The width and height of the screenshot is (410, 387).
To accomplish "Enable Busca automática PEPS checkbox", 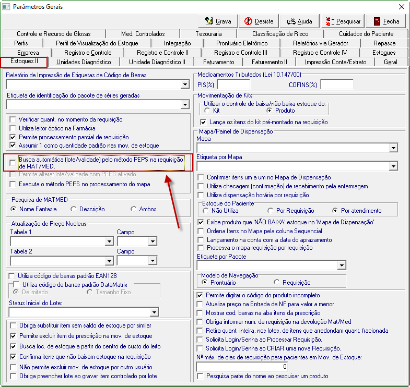I will (13, 163).
